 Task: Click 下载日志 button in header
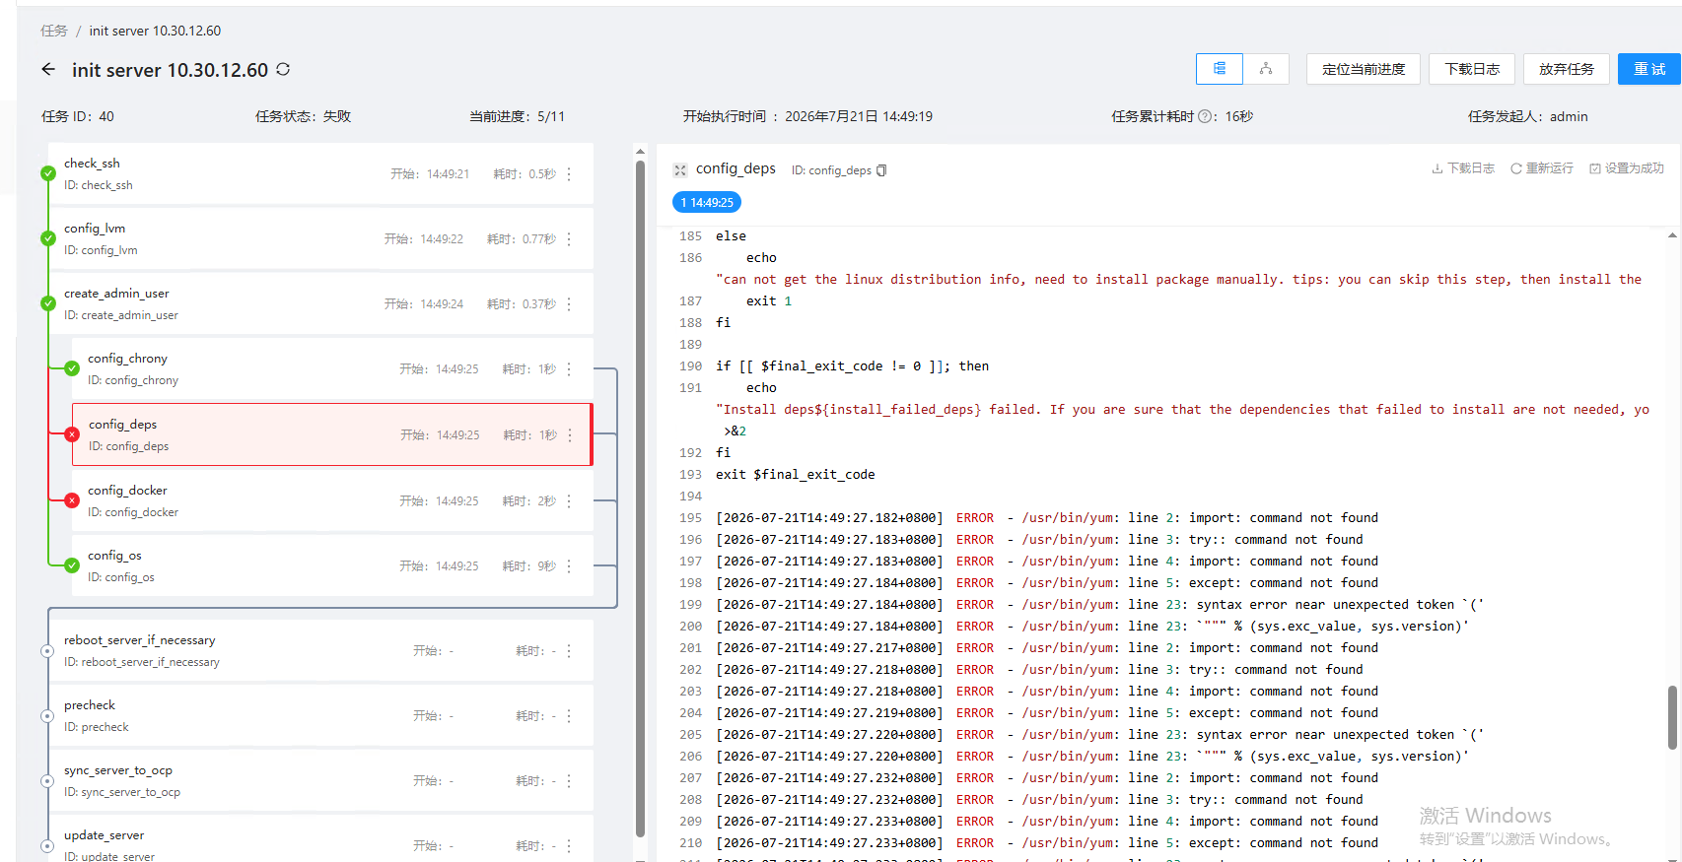1472,69
